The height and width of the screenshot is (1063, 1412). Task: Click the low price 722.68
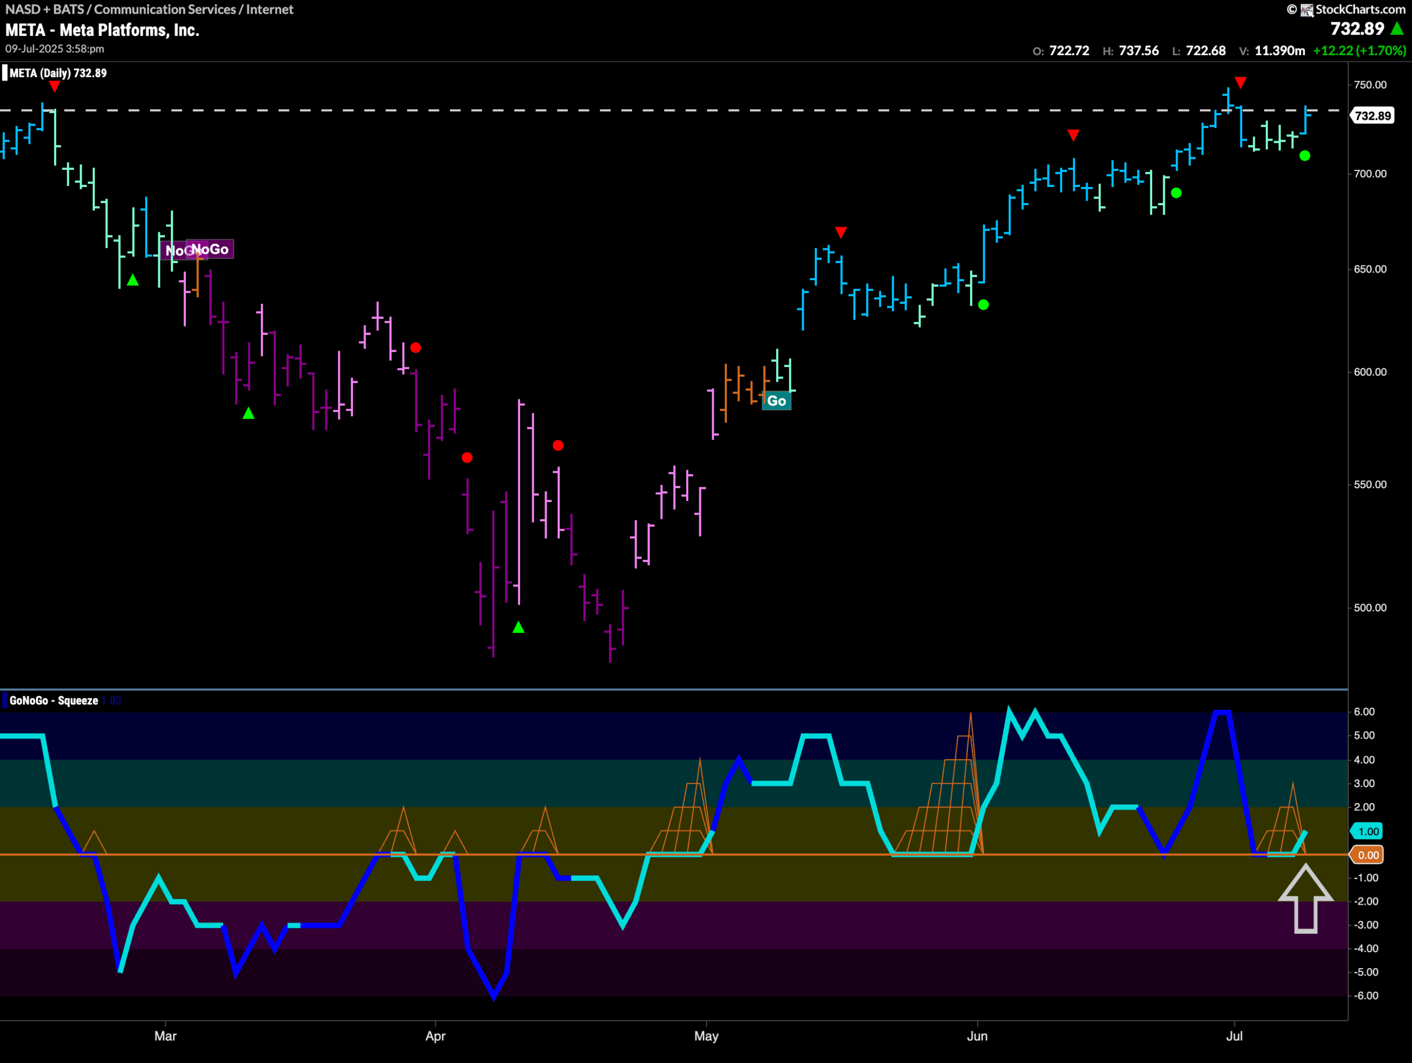click(x=1205, y=50)
